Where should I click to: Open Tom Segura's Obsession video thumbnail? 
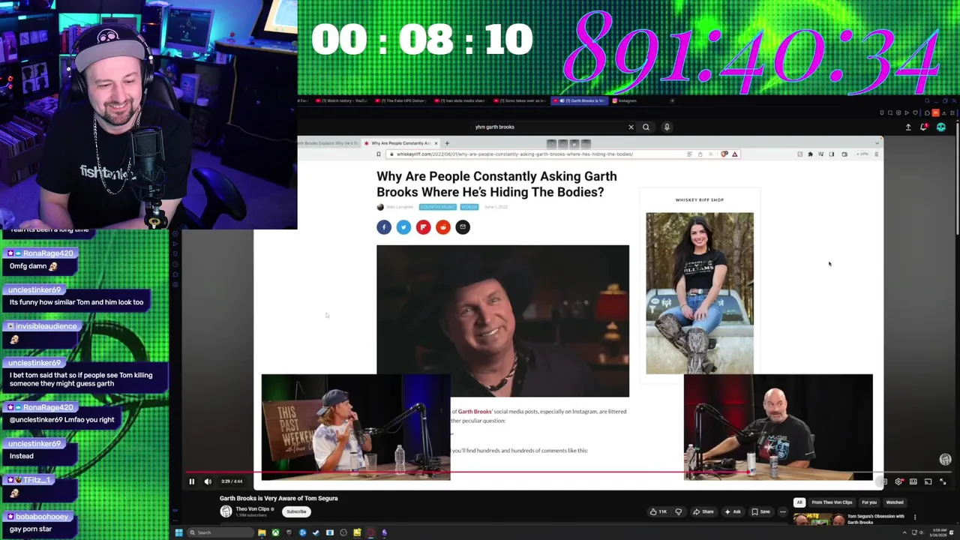pos(817,519)
